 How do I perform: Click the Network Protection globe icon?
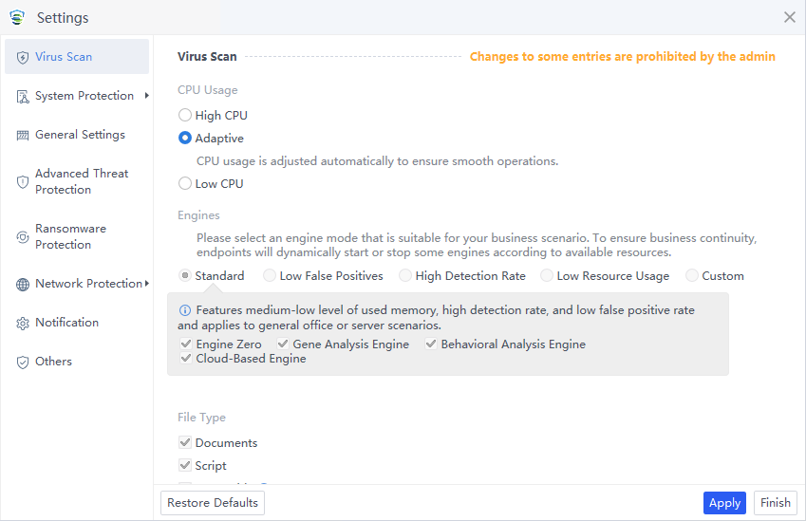[23, 285]
